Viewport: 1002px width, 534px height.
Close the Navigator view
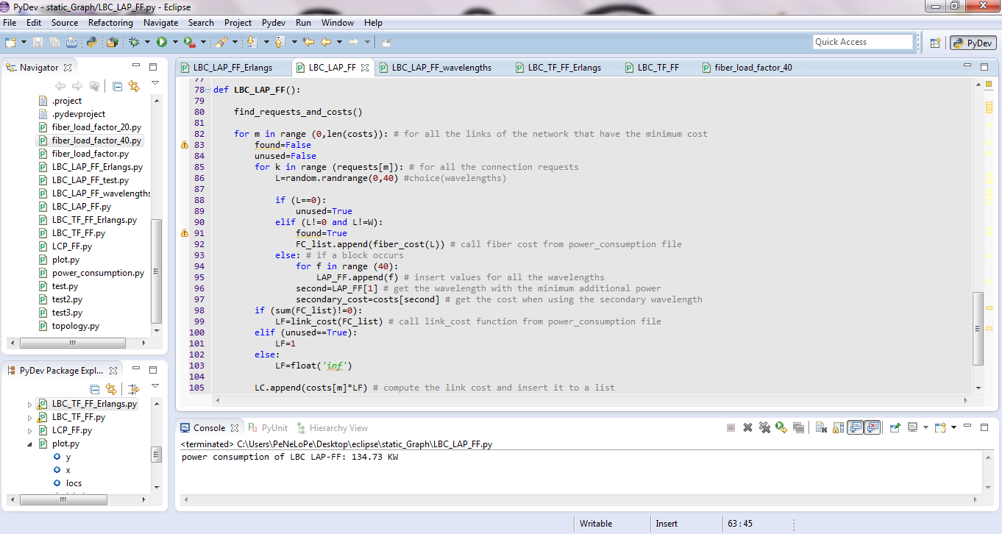pos(68,68)
